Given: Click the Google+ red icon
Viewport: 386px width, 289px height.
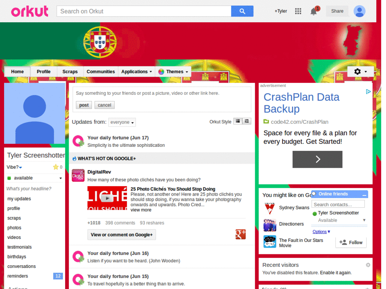Looking at the screenshot, I should [x=240, y=234].
